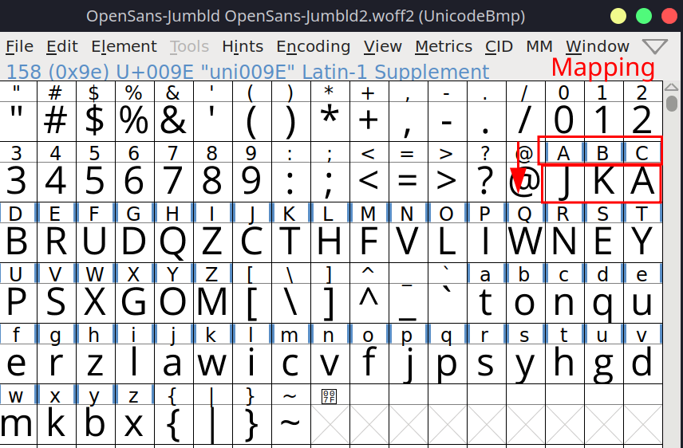Open the Hints menu
This screenshot has height=448, width=683.
point(243,46)
